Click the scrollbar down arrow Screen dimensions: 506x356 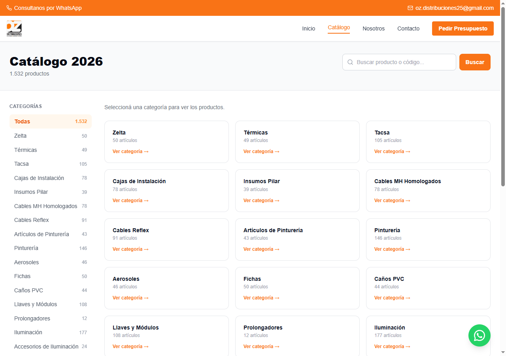503,352
